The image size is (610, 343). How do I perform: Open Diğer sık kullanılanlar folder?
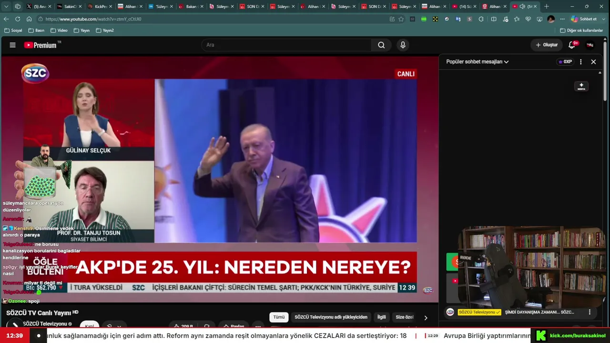581,30
